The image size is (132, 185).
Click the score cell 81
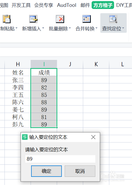pos(44,117)
